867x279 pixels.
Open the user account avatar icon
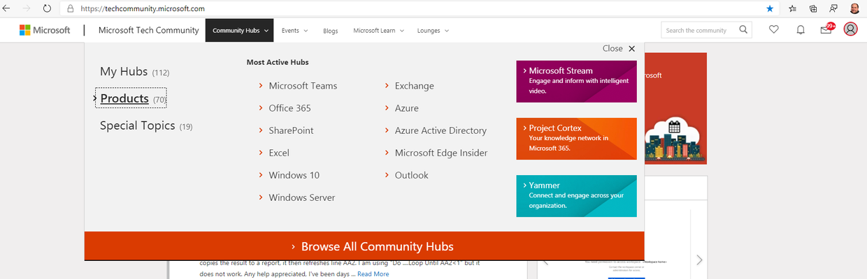click(850, 29)
